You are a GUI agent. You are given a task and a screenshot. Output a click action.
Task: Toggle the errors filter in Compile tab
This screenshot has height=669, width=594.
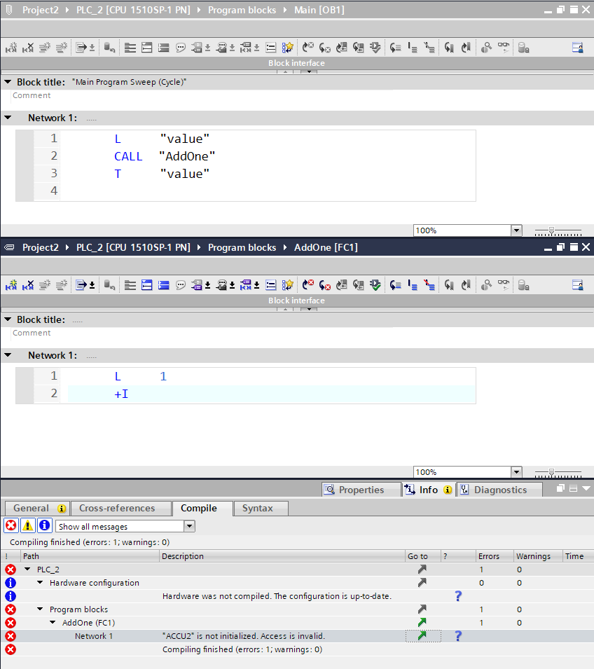11,525
